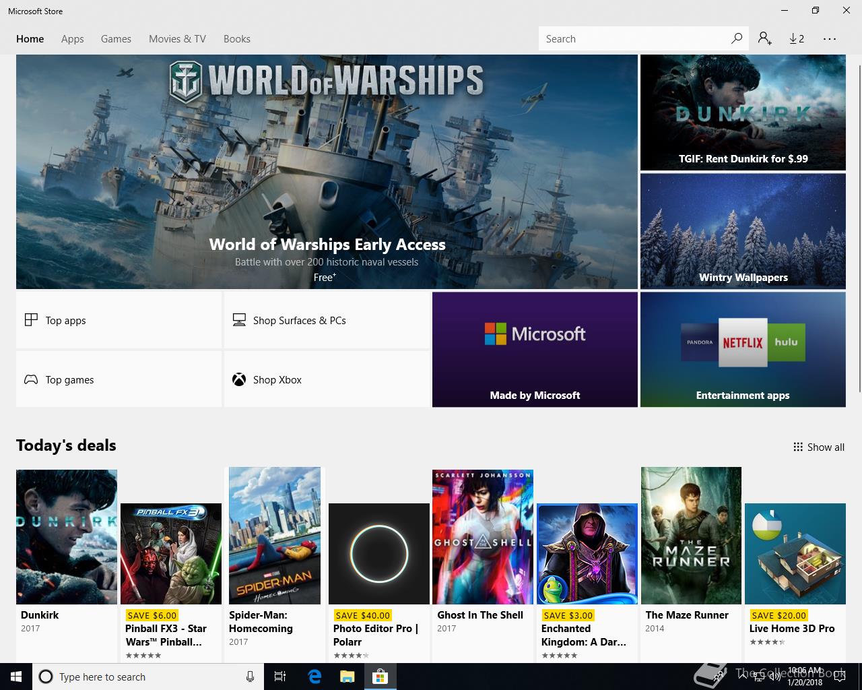Open the Top apps button

[x=119, y=320]
